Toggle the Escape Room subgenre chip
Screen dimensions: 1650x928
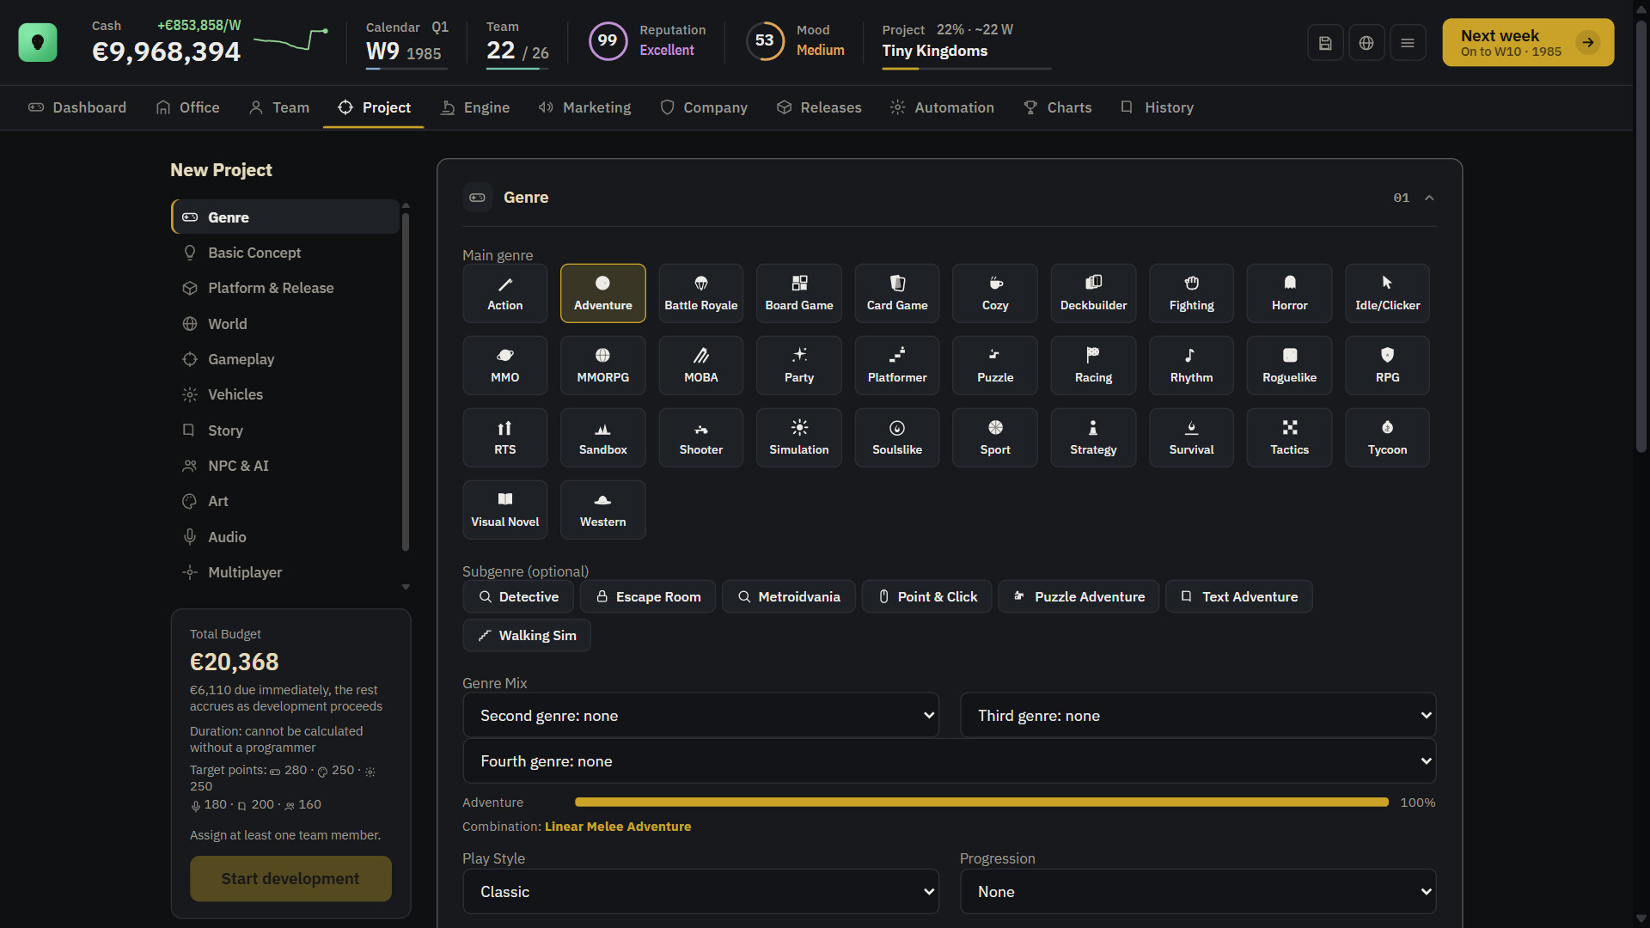[648, 596]
